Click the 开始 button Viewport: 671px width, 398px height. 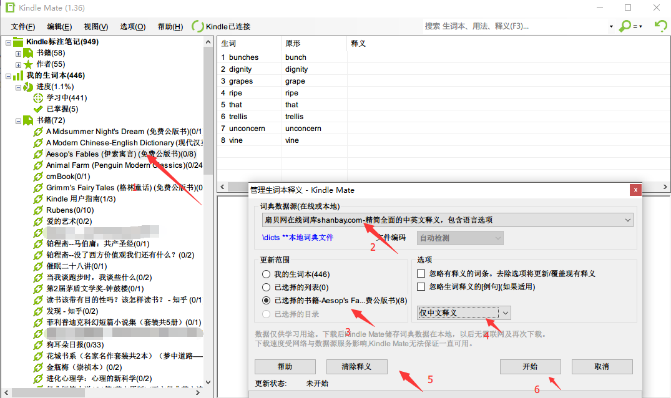530,367
